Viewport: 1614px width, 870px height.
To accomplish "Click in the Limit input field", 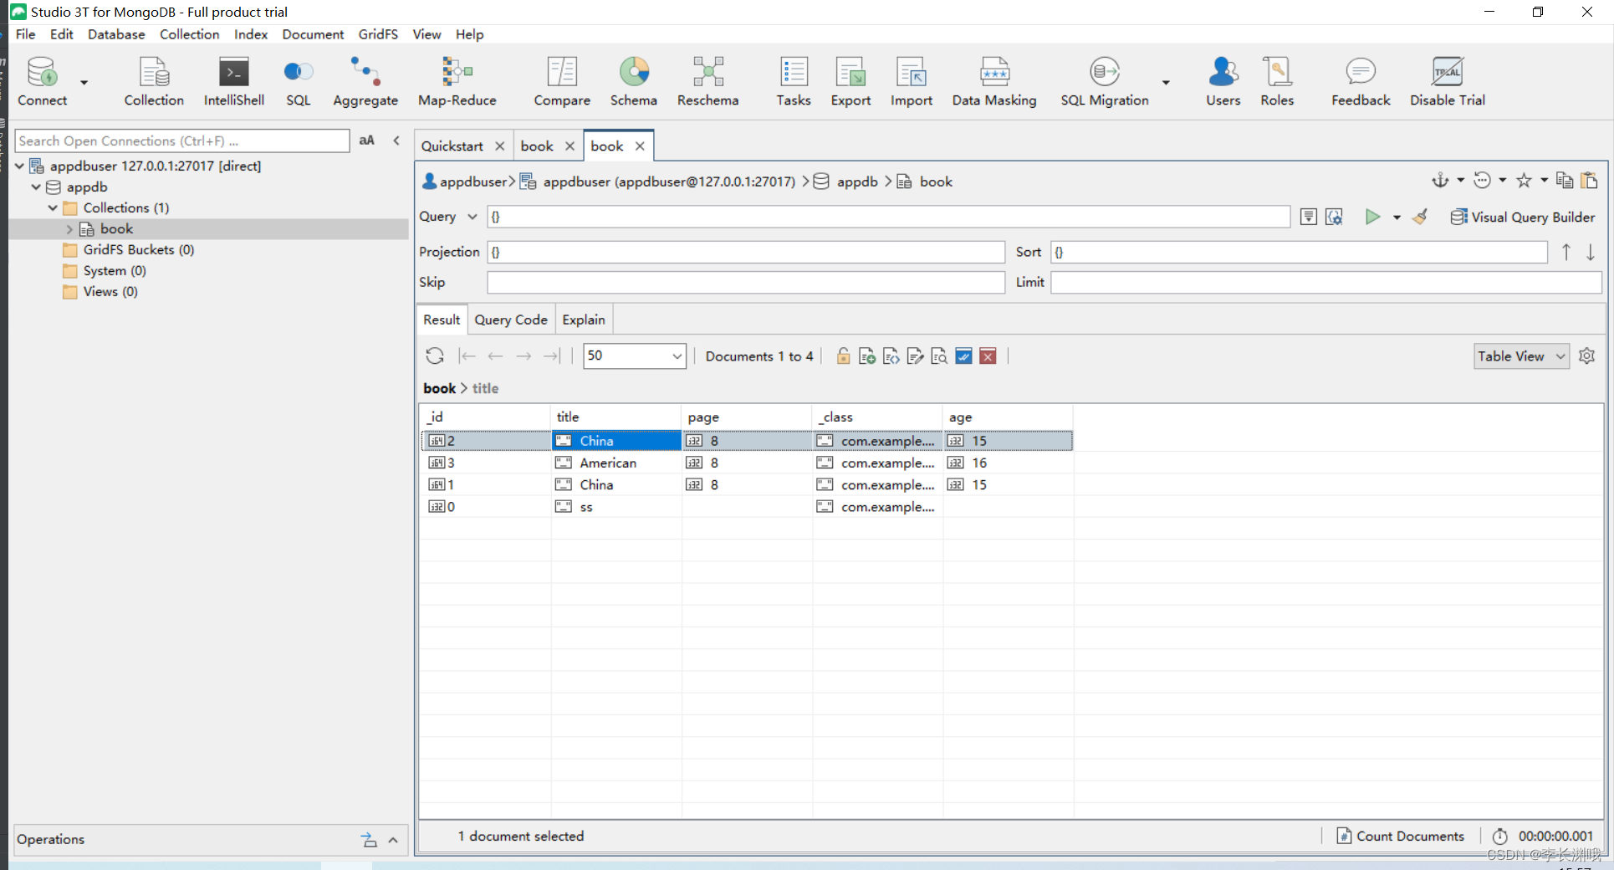I will (x=1325, y=283).
